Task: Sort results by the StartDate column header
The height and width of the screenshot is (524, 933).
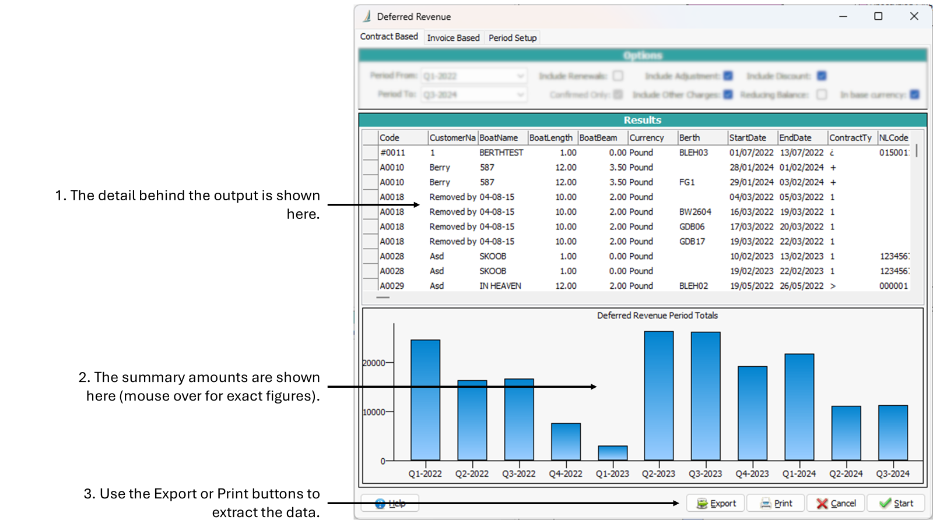Action: click(752, 138)
